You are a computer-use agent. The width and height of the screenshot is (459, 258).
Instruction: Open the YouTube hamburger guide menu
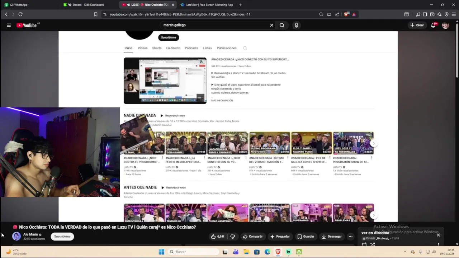(x=9, y=25)
